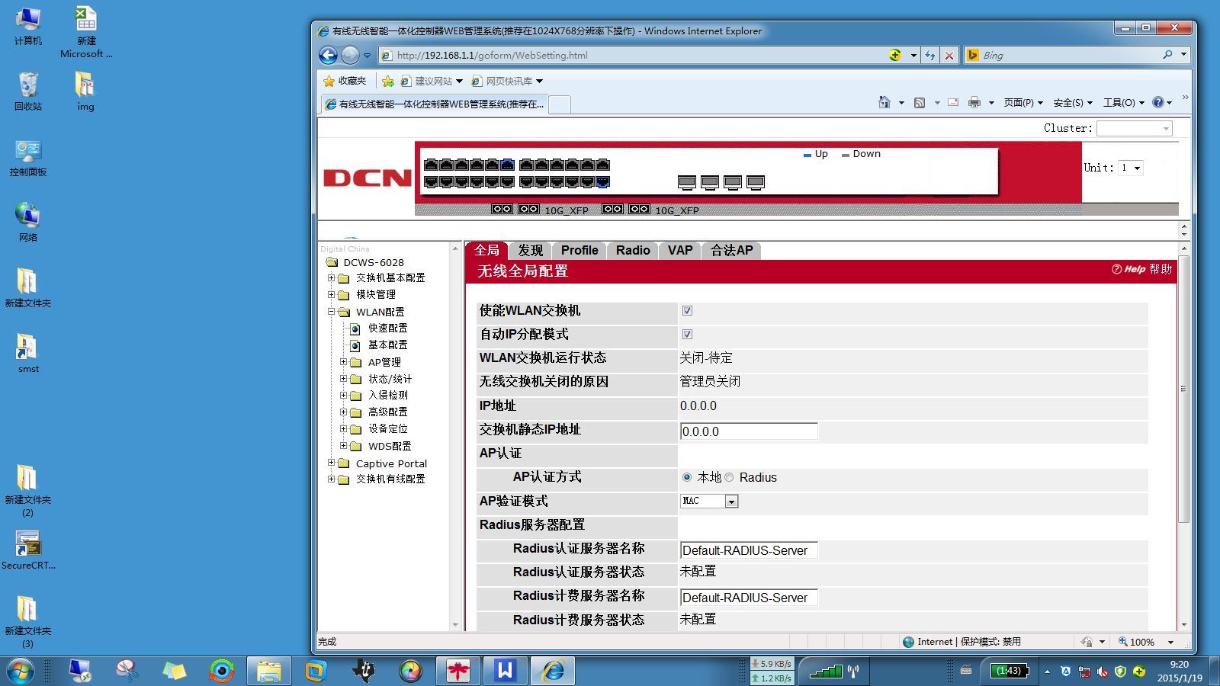
Task: Click the first port icon in top row
Action: pos(431,165)
